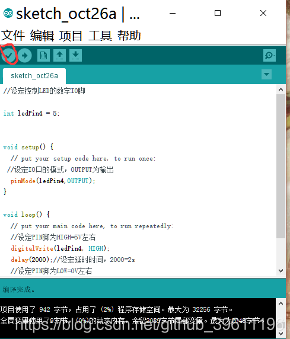Save the sketch with down-arrow icon
The image size is (290, 339).
click(75, 56)
